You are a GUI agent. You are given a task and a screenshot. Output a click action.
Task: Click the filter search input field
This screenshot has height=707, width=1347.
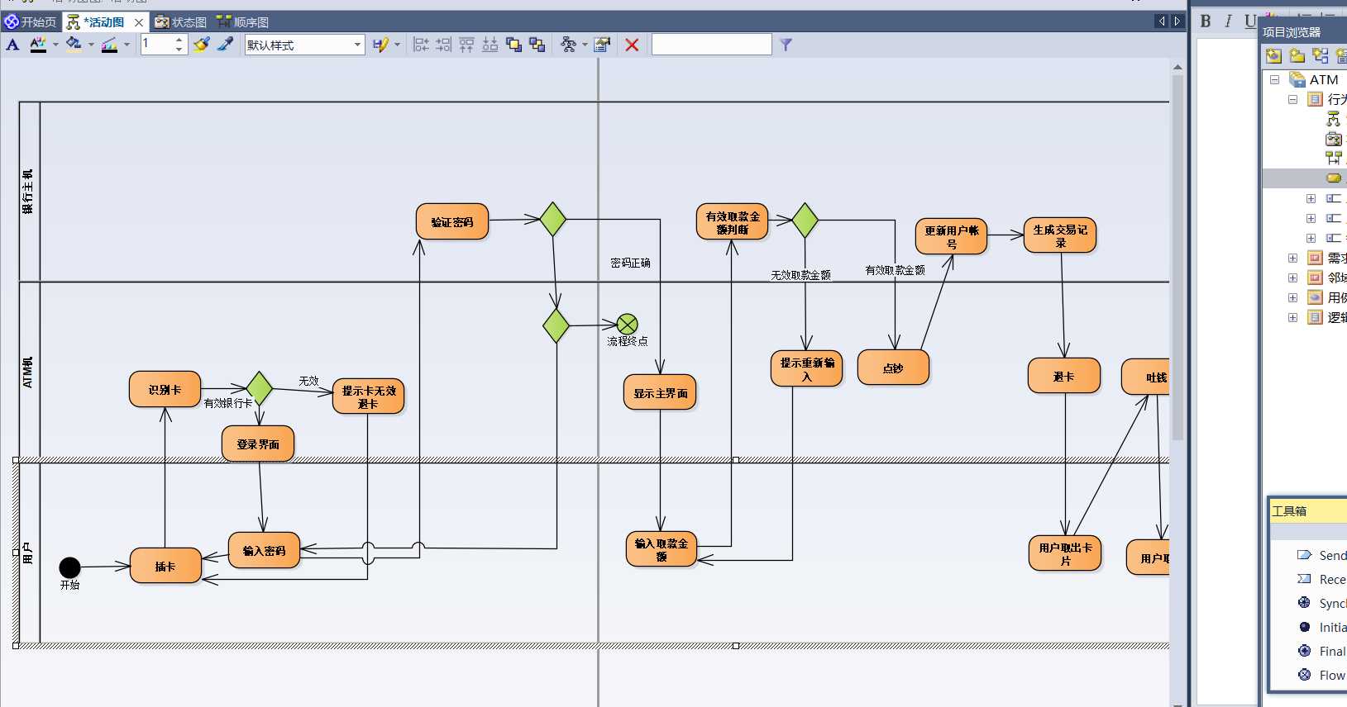pyautogui.click(x=712, y=45)
